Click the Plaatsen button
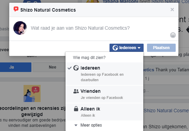This screenshot has width=189, height=131. pyautogui.click(x=161, y=48)
